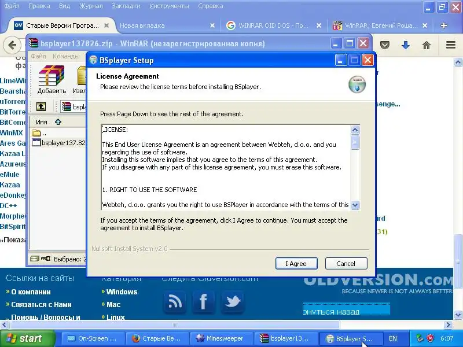Switch to Minesweeper taskbar item
This screenshot has width=463, height=347.
tap(222, 338)
